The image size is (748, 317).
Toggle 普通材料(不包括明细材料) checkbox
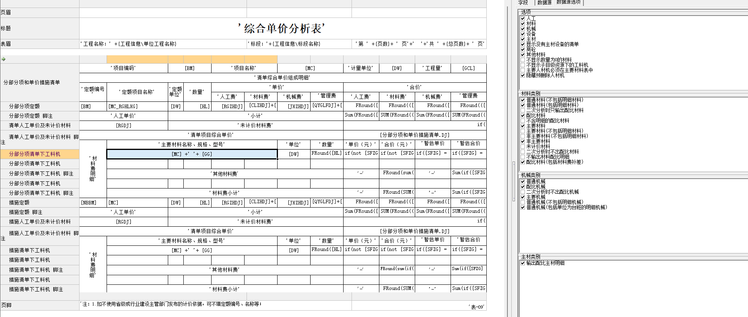click(x=523, y=100)
